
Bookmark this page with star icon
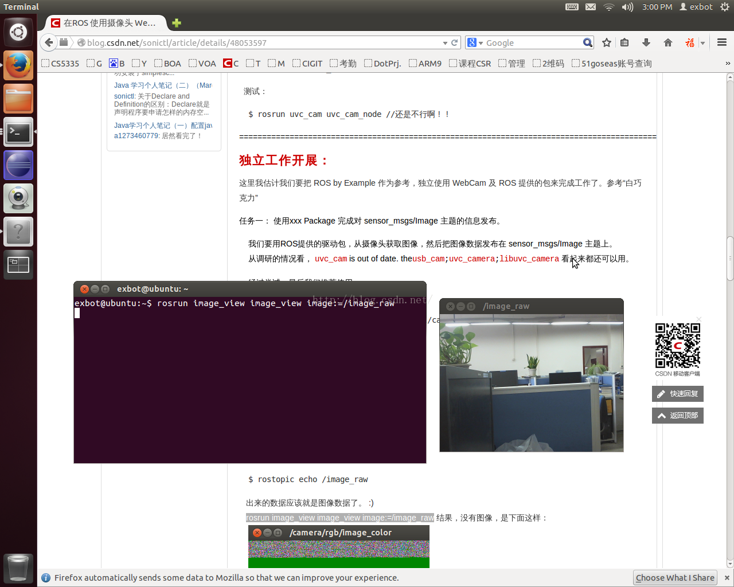click(x=607, y=42)
